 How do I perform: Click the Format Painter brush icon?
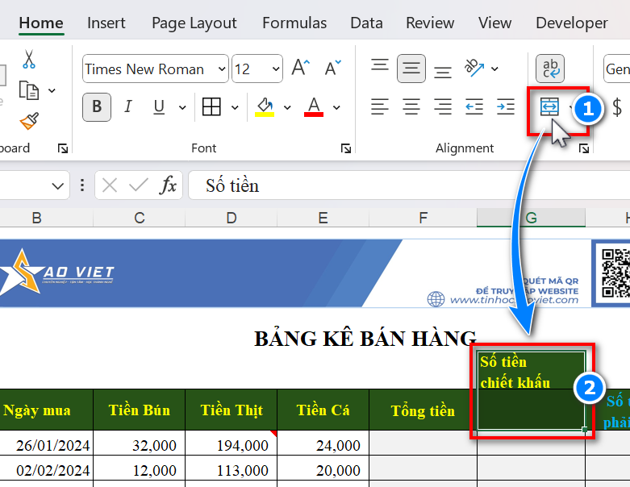(x=29, y=121)
